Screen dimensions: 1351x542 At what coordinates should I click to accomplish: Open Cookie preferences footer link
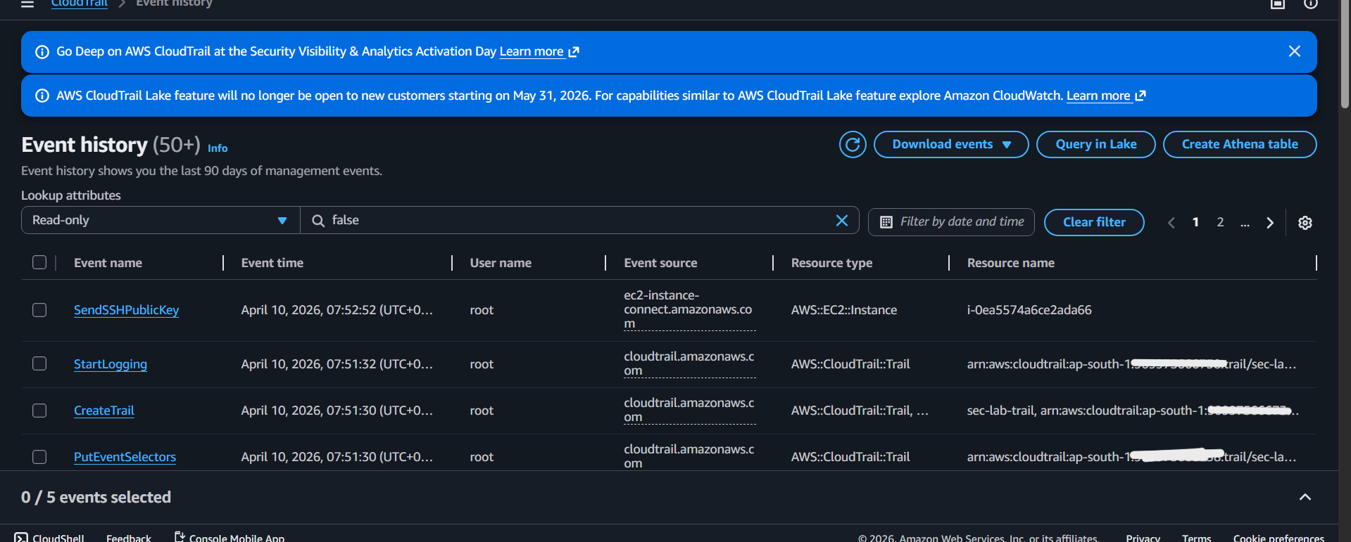coord(1278,538)
